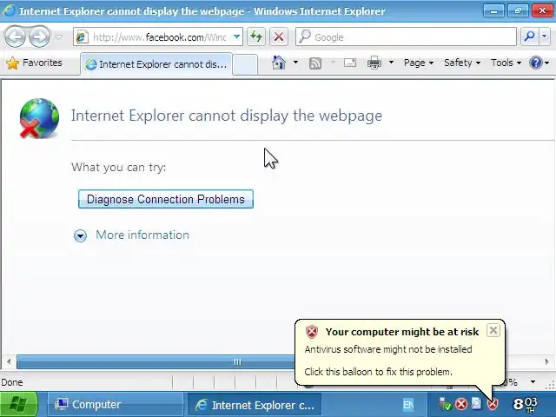Click the EN language bar indicator
This screenshot has width=556, height=417.
coord(408,404)
